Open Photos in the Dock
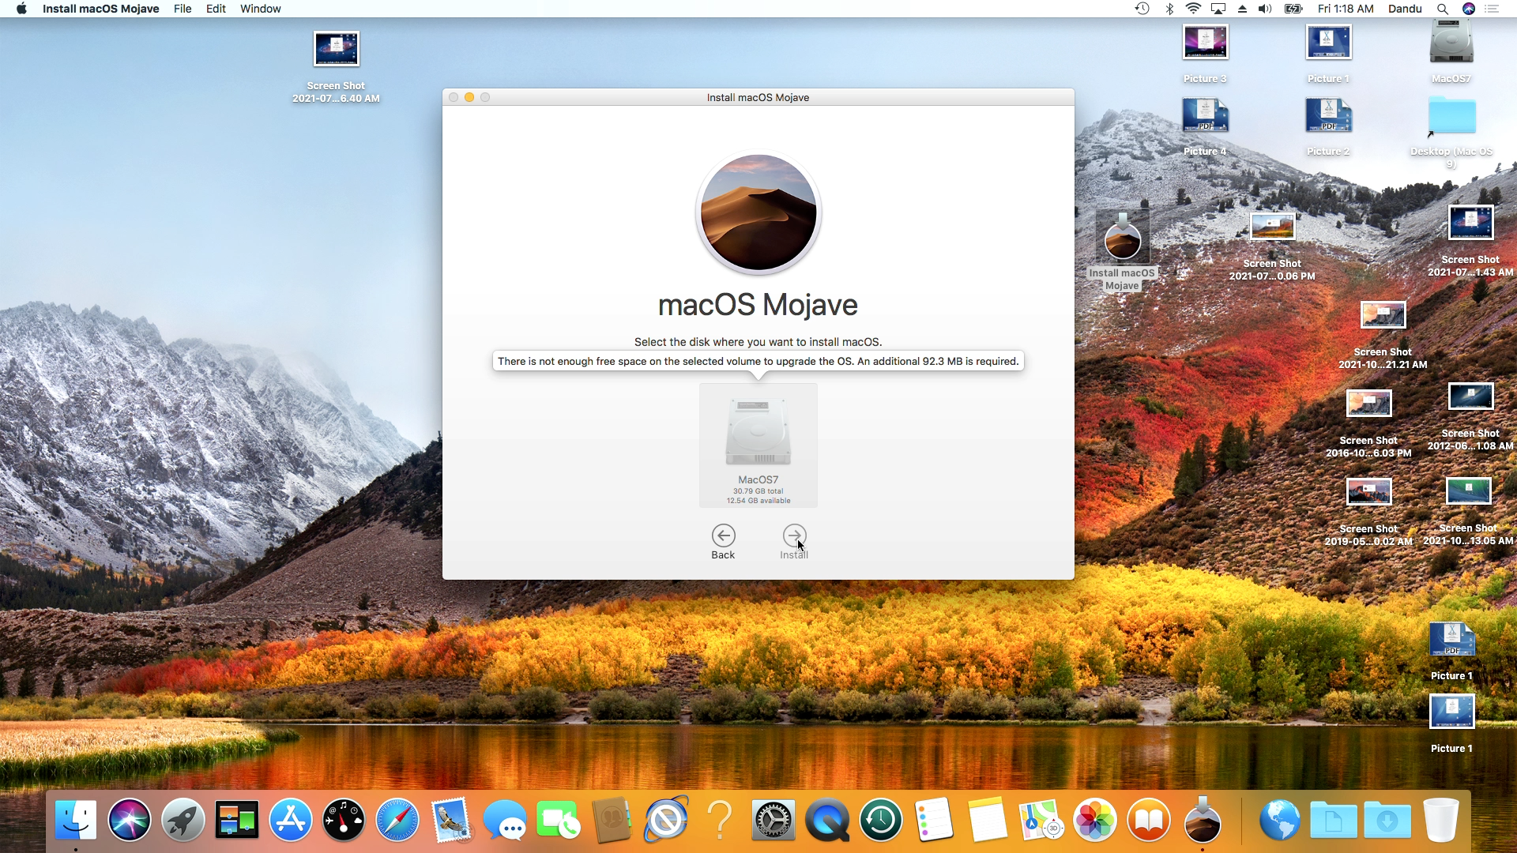This screenshot has width=1517, height=853. click(x=1095, y=820)
